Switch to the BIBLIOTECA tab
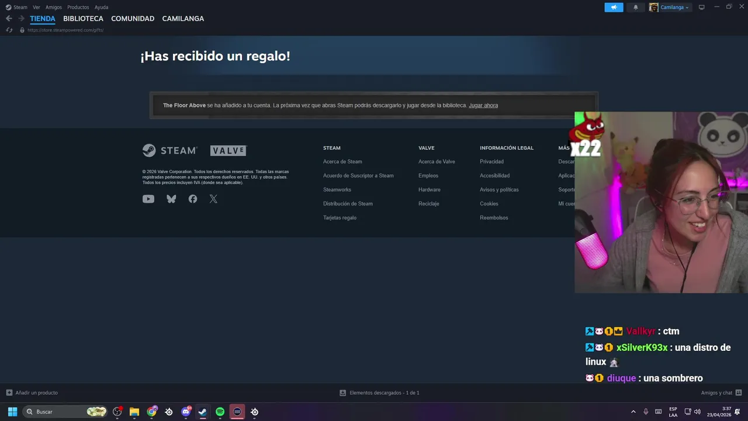Image resolution: width=748 pixels, height=421 pixels. pos(83,19)
